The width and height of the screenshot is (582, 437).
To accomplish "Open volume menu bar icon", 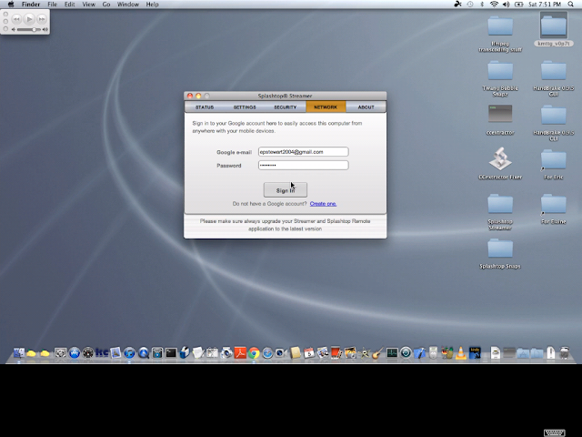I will tap(506, 5).
